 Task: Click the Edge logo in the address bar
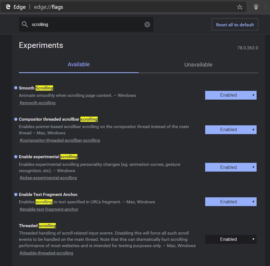click(8, 7)
